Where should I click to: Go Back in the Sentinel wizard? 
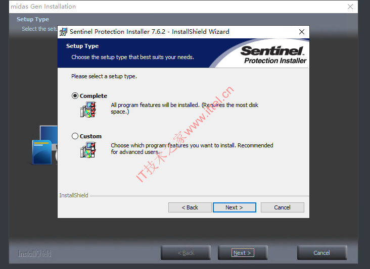pyautogui.click(x=190, y=207)
